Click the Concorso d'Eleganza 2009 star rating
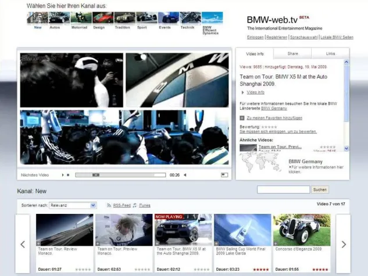Image resolution: width=368 pixels, height=276 pixels. [x=320, y=270]
